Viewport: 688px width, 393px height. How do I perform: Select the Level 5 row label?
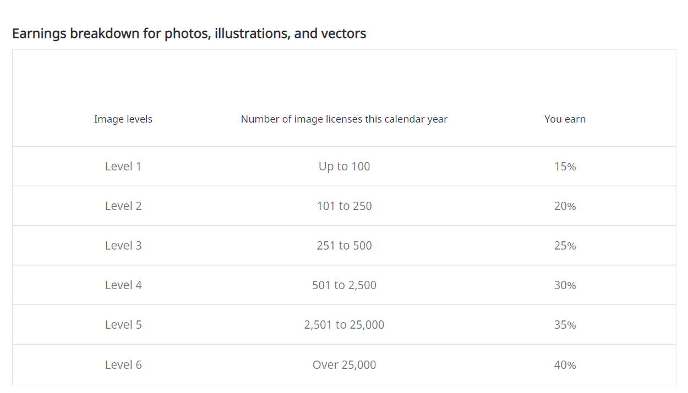point(123,325)
